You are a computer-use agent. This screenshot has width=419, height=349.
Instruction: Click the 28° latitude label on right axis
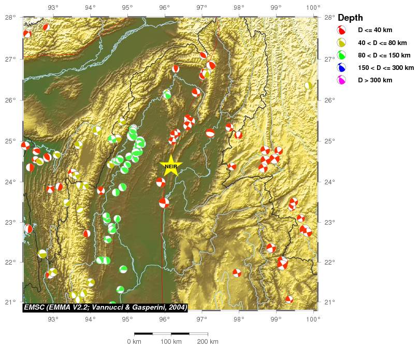(x=329, y=18)
